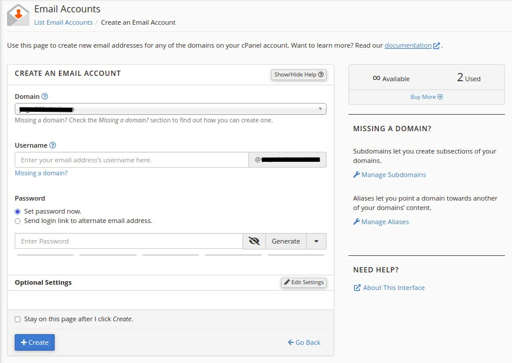This screenshot has height=363, width=512.
Task: Click the Generate password button
Action: 286,241
